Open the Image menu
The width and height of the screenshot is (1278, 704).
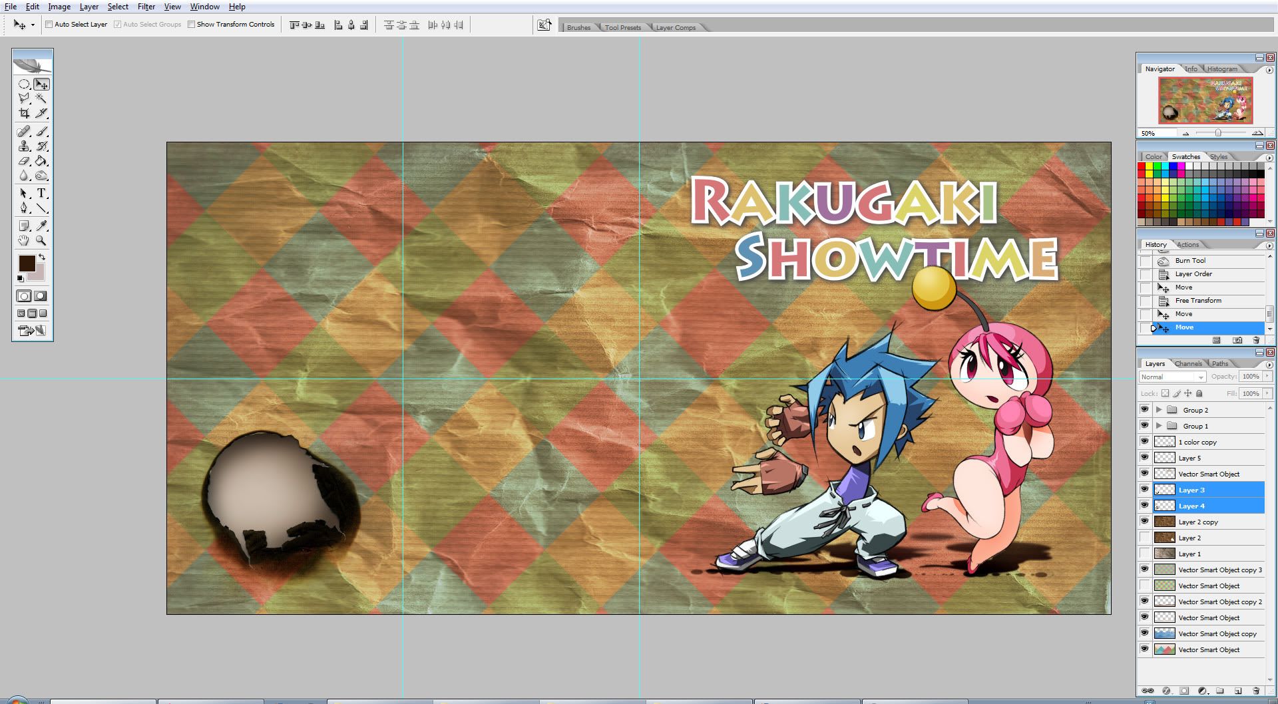coord(59,7)
